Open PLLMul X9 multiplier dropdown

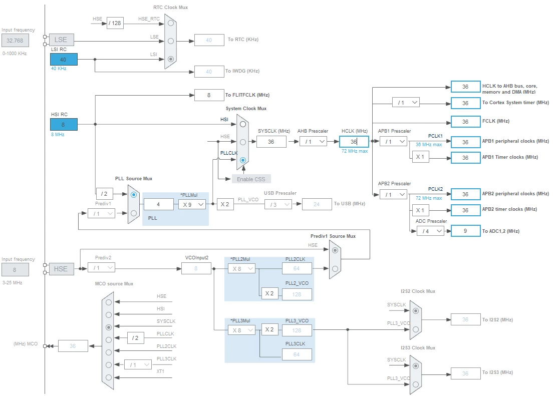192,205
